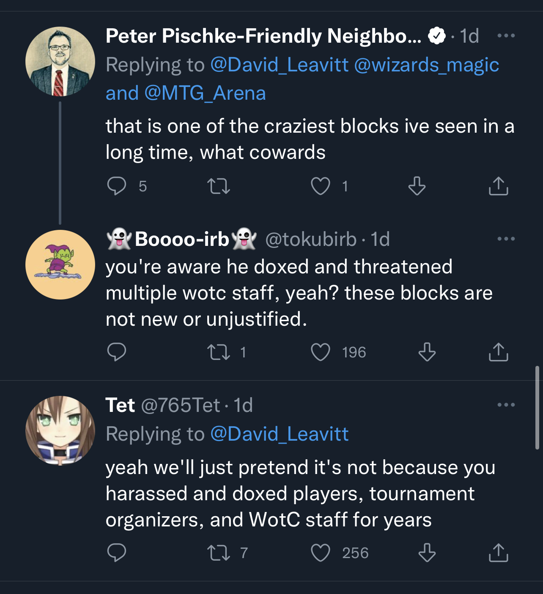Screen dimensions: 543x594
Task: Open more options on Tet's tweet
Action: tap(506, 405)
